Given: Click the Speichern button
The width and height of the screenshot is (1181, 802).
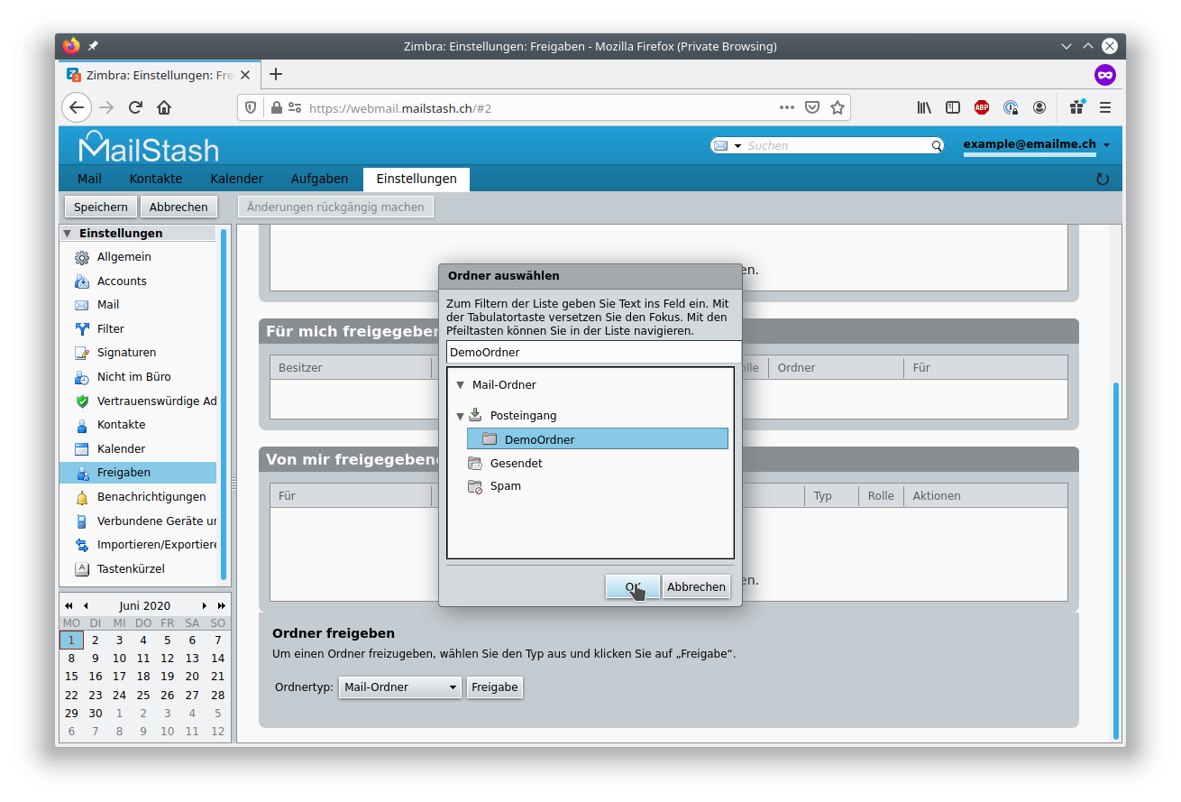Looking at the screenshot, I should click(101, 207).
